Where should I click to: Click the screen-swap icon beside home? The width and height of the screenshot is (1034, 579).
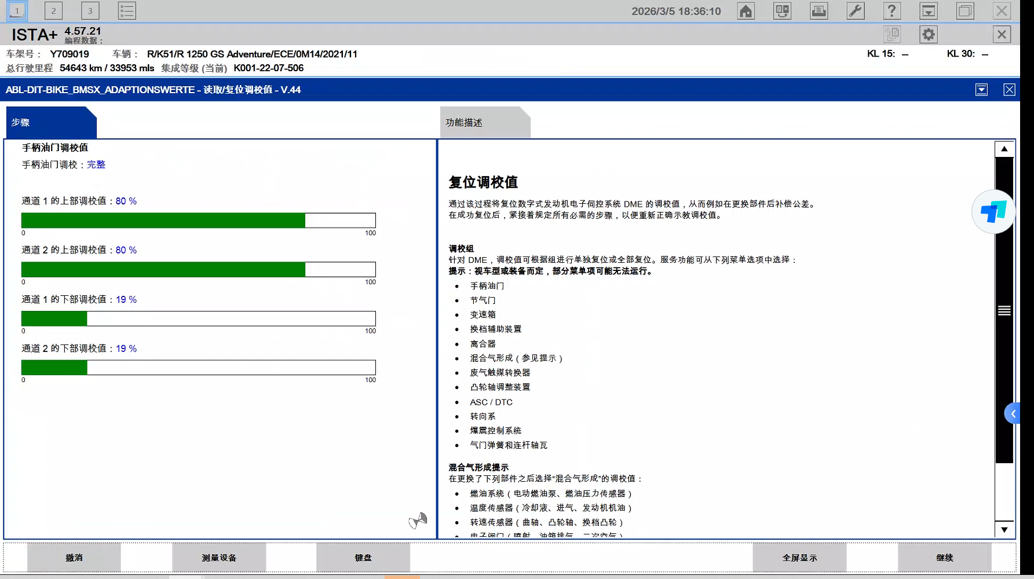[782, 11]
